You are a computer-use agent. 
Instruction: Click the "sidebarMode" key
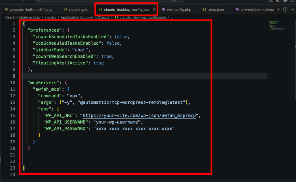tap(50, 50)
